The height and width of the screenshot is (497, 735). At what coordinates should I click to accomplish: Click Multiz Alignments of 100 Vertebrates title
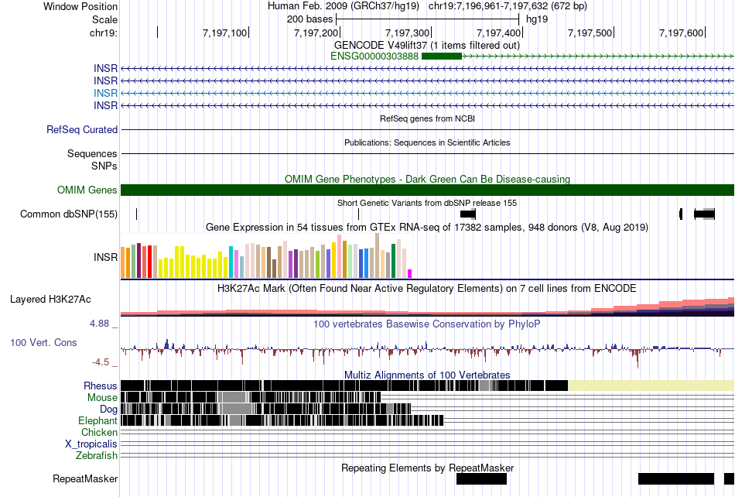click(x=427, y=375)
